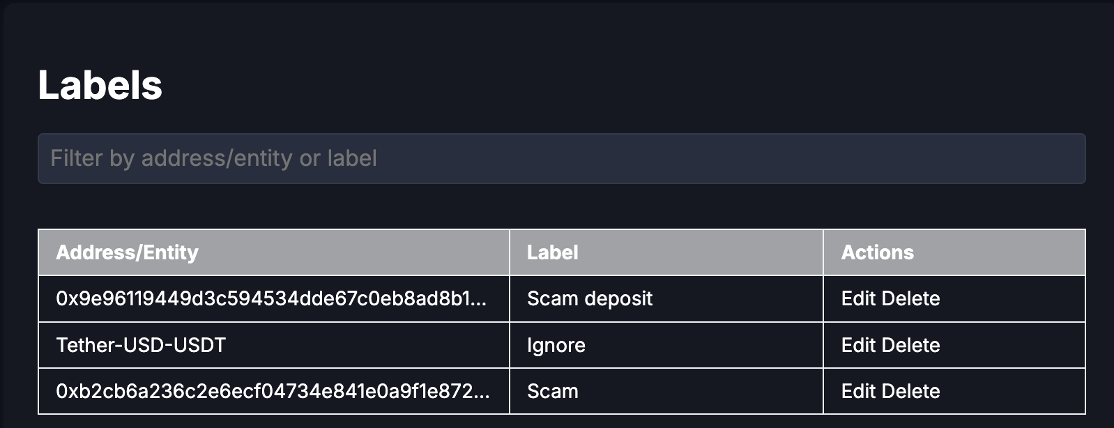The height and width of the screenshot is (428, 1114).
Task: Select the 0x9e96119449d3c… address cell
Action: point(270,299)
